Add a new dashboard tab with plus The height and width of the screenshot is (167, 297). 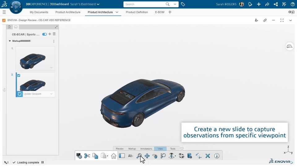(170, 12)
